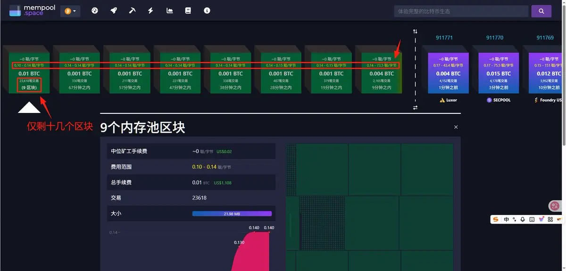Open the About info icon

(x=207, y=10)
